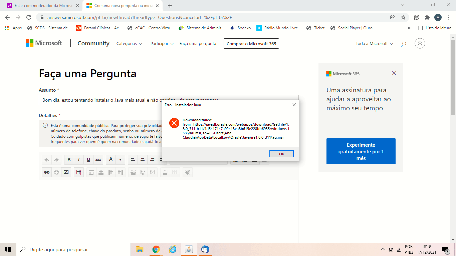Show more bookmarks chevron
Image resolution: width=456 pixels, height=256 pixels.
click(x=409, y=28)
